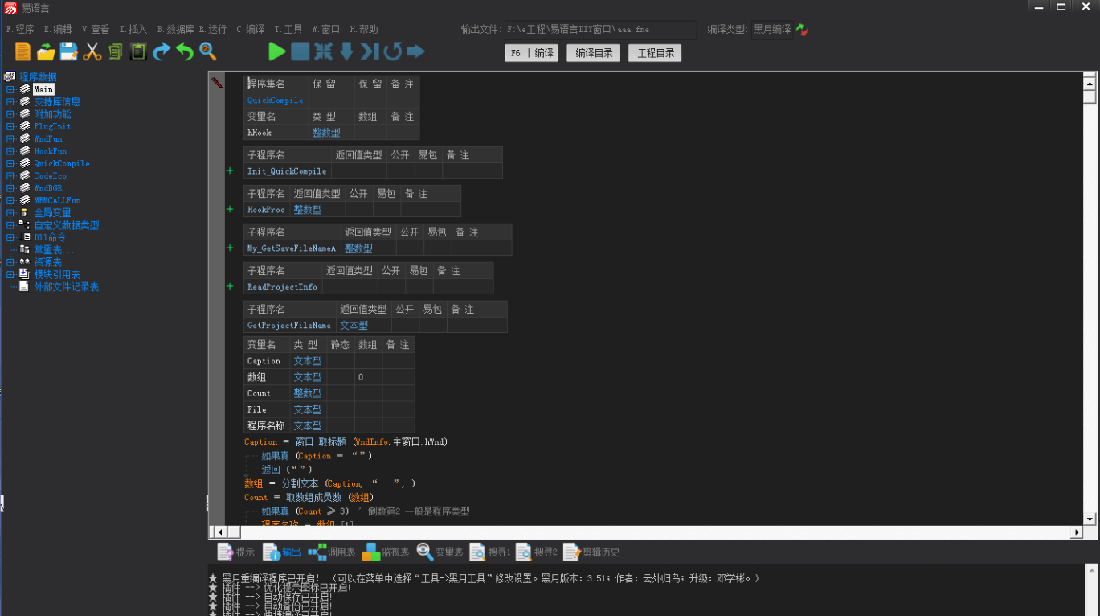This screenshot has width=1100, height=616.
Task: Expand the Main node in the tree
Action: (x=10, y=90)
